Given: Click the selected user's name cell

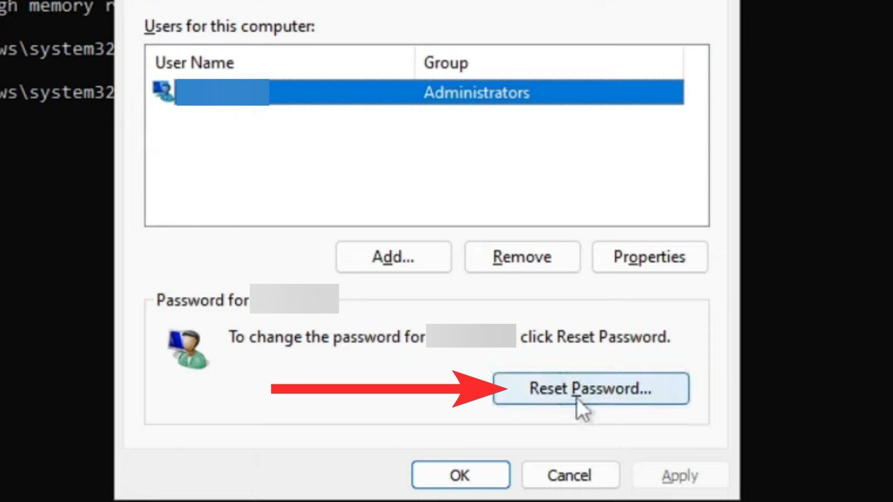Looking at the screenshot, I should tap(223, 93).
